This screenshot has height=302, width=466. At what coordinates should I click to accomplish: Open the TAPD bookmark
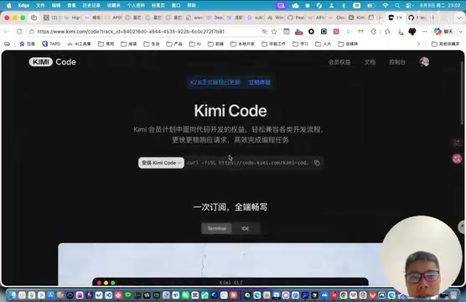tap(51, 44)
